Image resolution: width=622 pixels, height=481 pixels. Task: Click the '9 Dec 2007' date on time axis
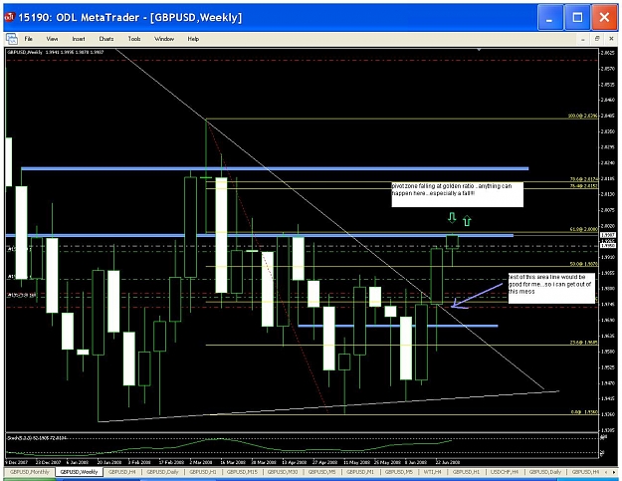(16, 462)
